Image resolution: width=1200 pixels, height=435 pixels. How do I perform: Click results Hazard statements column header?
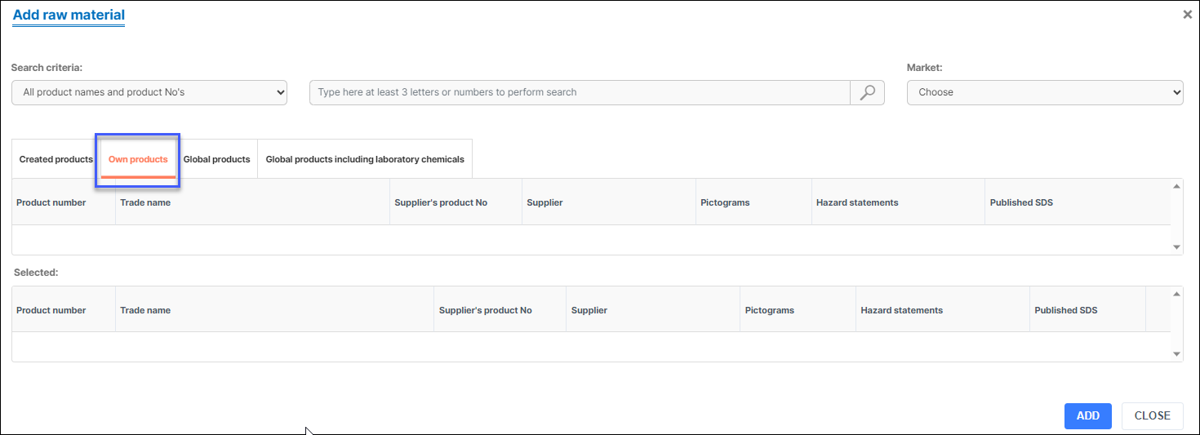coord(857,202)
